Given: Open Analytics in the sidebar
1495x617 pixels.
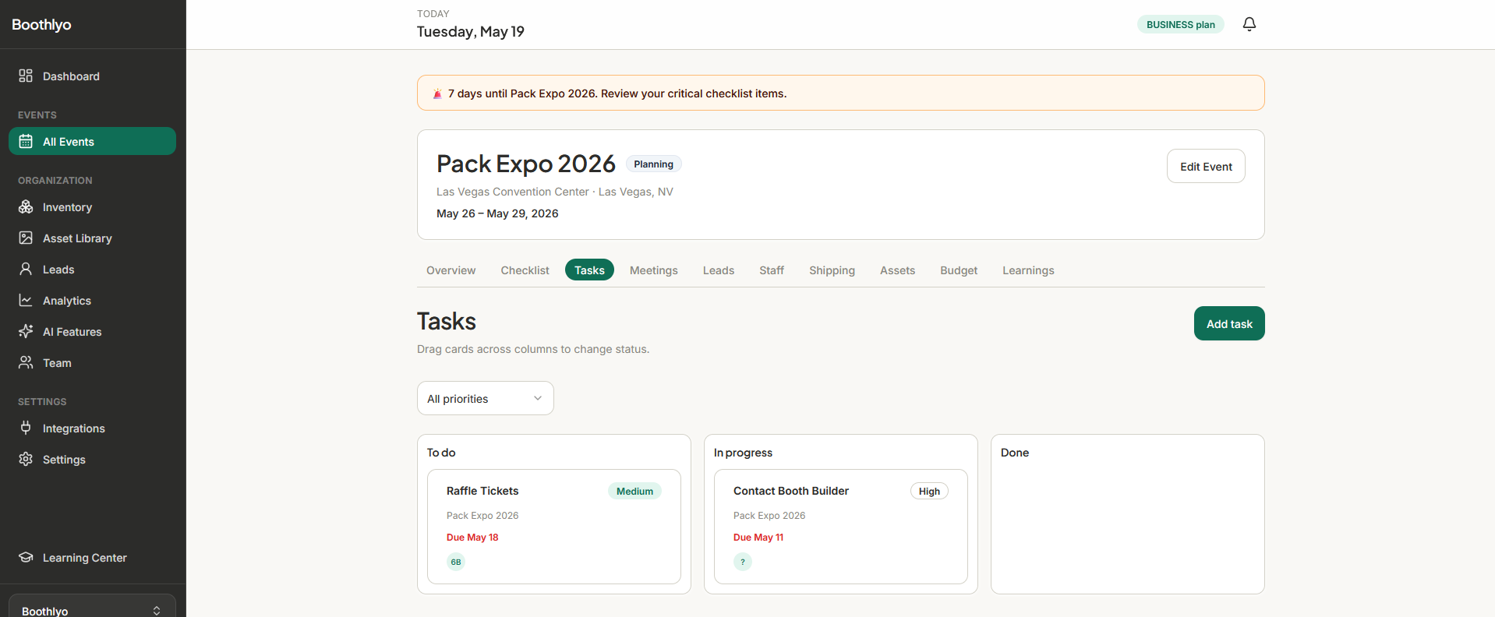Looking at the screenshot, I should pyautogui.click(x=92, y=300).
